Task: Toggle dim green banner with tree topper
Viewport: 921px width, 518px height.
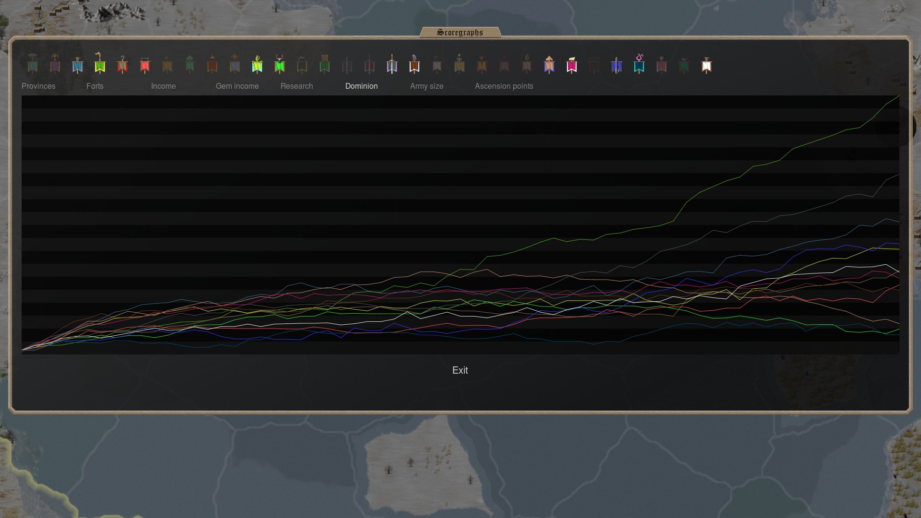Action: point(190,64)
